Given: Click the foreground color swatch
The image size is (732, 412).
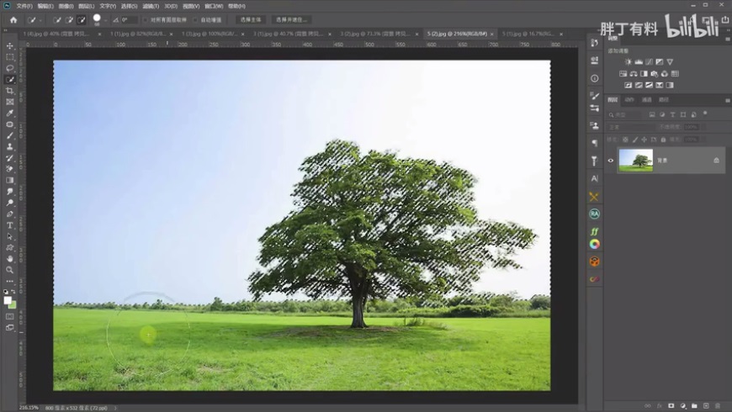Looking at the screenshot, I should 8,299.
